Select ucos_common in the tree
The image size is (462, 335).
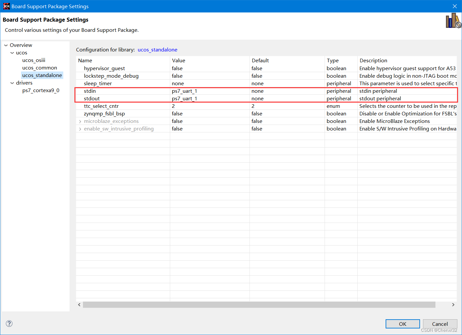(40, 68)
